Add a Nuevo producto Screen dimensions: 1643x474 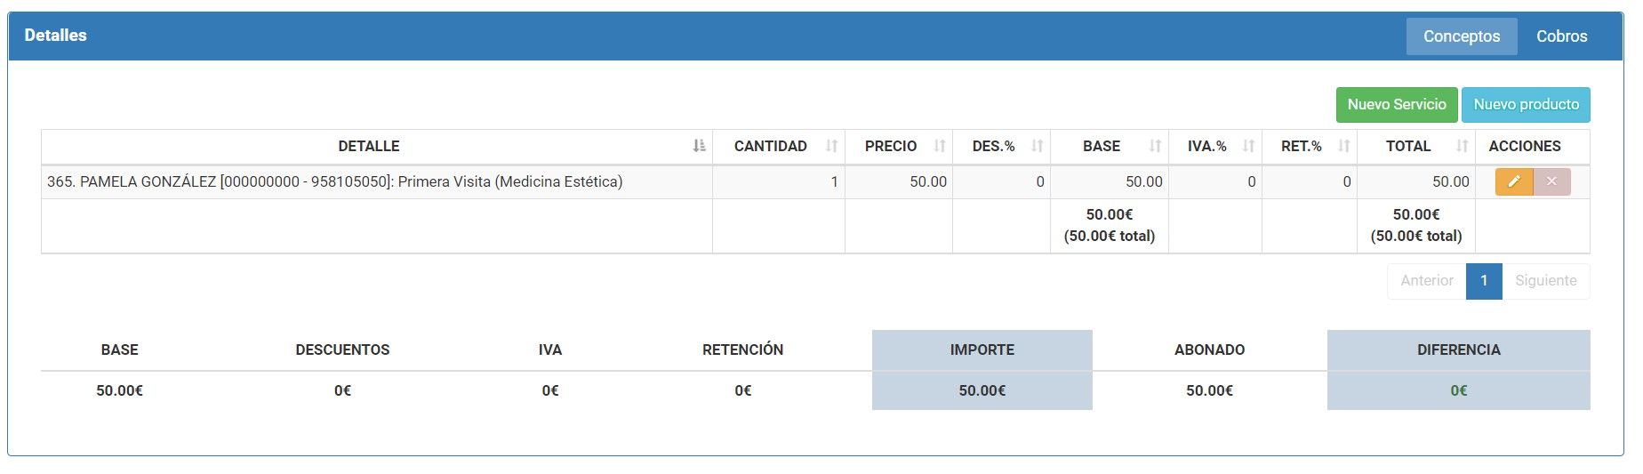pyautogui.click(x=1527, y=105)
